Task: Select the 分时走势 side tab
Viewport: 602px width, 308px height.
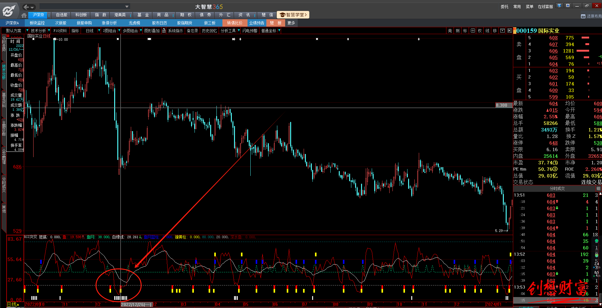Action: coord(4,44)
